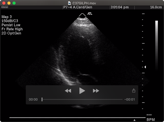Viewport: 164px width, 122px height.
Task: Enter full screen with the green button
Action: [14, 3]
